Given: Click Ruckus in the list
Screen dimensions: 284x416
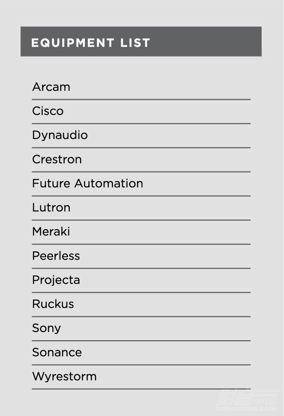Looking at the screenshot, I should pyautogui.click(x=53, y=304).
